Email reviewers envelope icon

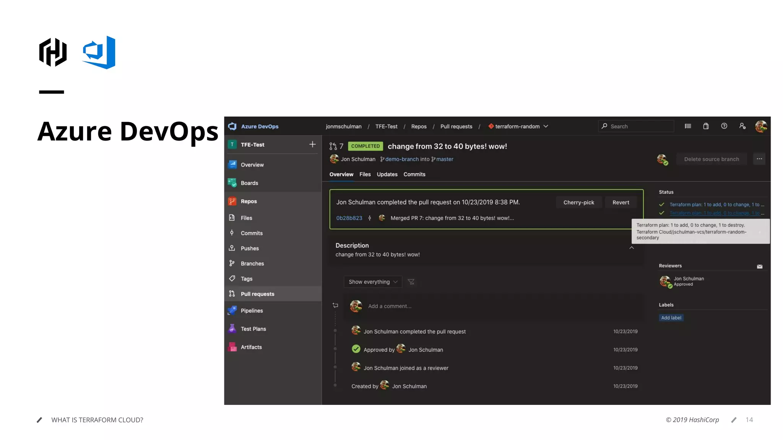coord(760,267)
